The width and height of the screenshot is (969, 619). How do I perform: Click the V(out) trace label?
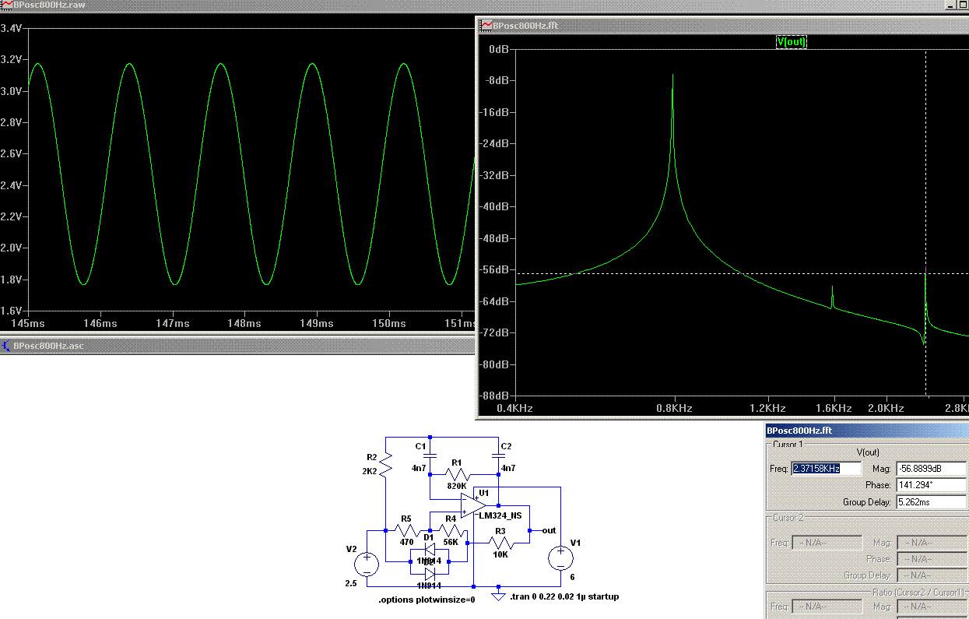[791, 42]
